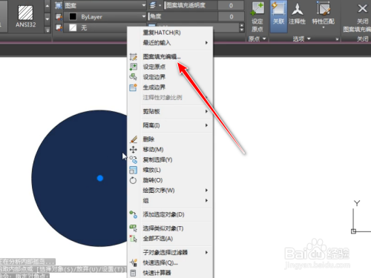The width and height of the screenshot is (371, 278).
Task: Click the Set Origin context menu icon
Action: 133,67
